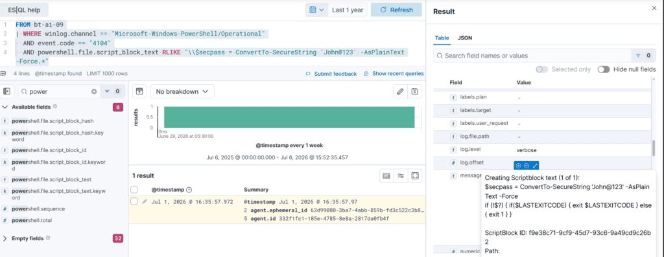Open field type filter in sidebar
Screen dimensions: 664x257
pyautogui.click(x=113, y=91)
